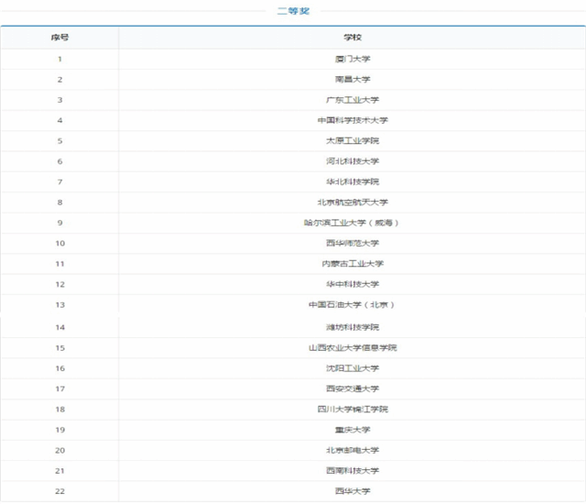Screen dimensions: 586x504
Task: Click serial number 13 cell
Action: [x=60, y=305]
